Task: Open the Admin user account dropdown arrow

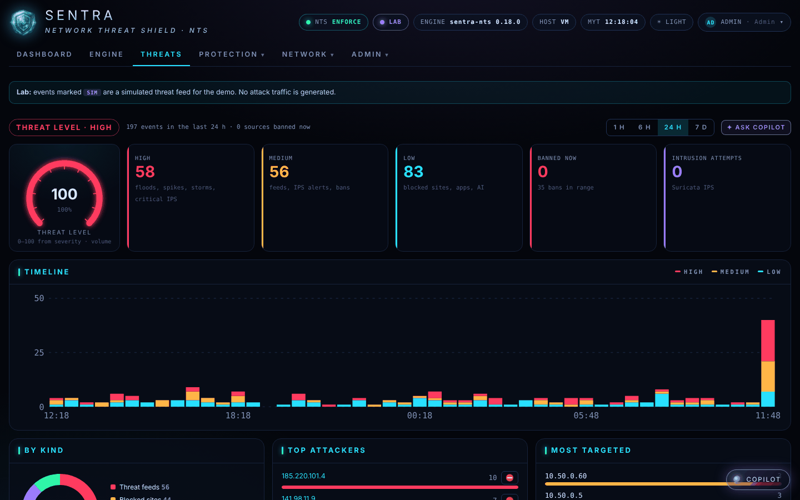Action: (x=782, y=22)
